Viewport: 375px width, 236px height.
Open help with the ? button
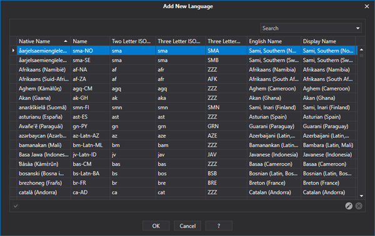click(219, 226)
